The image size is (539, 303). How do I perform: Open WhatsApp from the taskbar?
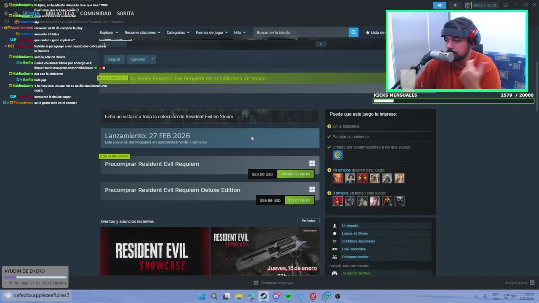pyautogui.click(x=326, y=296)
